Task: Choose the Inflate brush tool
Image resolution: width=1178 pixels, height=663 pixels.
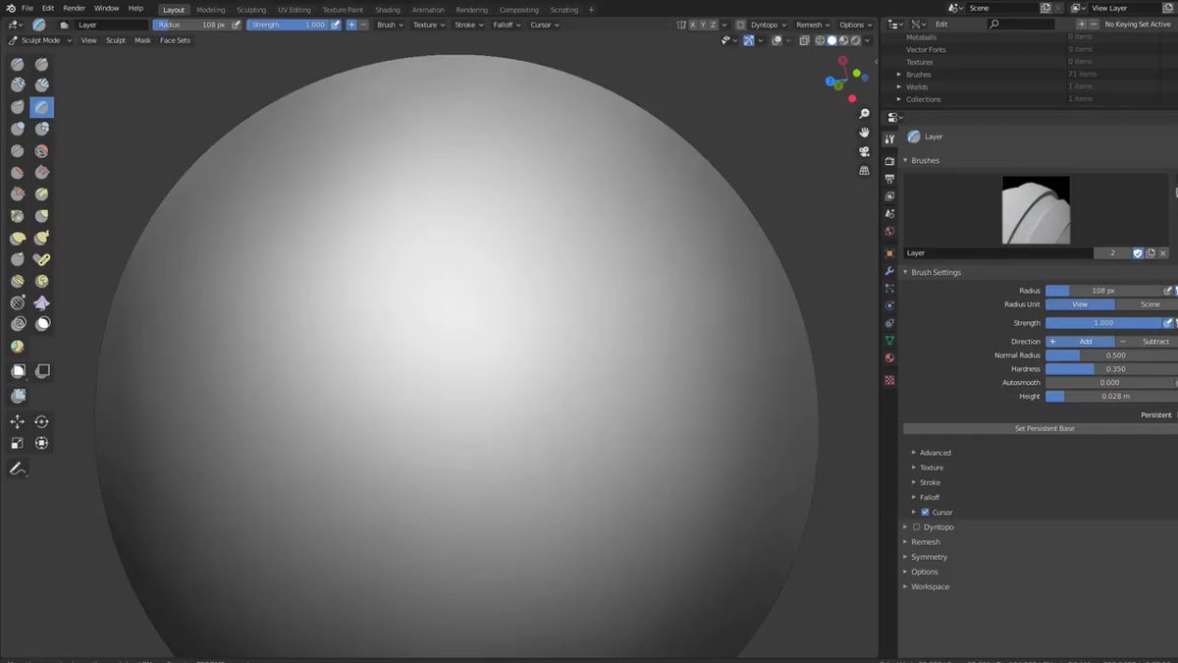Action: click(x=18, y=129)
